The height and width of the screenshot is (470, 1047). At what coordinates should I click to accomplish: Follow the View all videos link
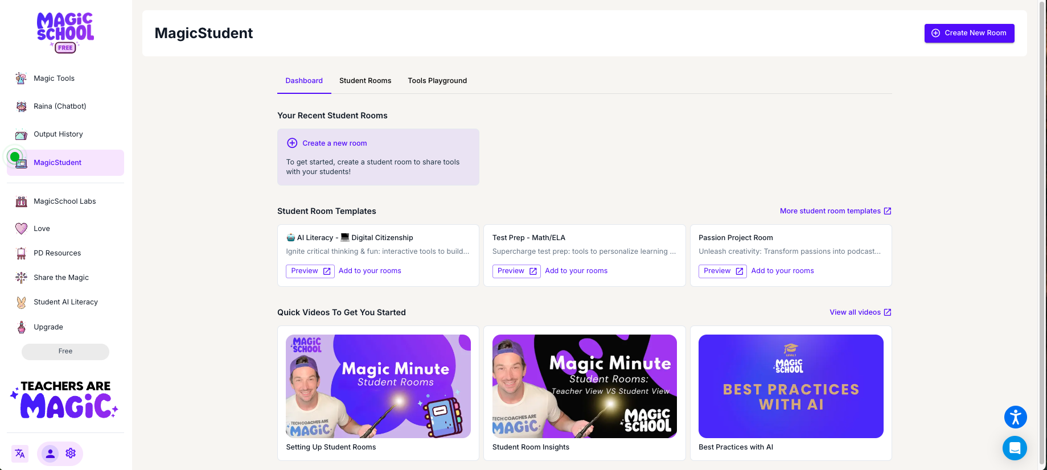[860, 312]
